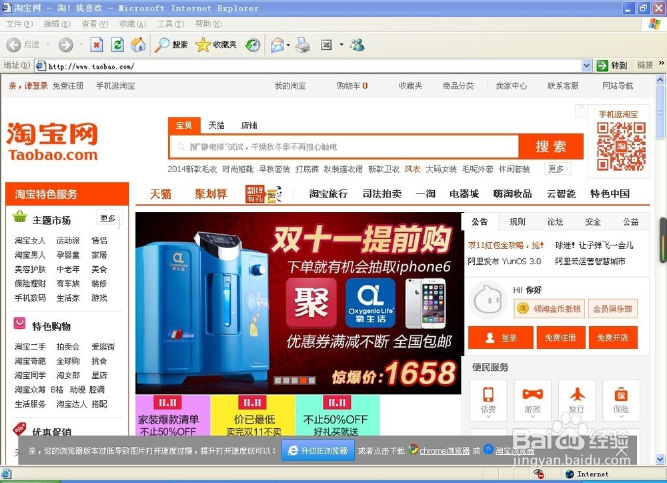Click the Taobao QR code image
Image resolution: width=667 pixels, height=483 pixels.
tap(621, 146)
